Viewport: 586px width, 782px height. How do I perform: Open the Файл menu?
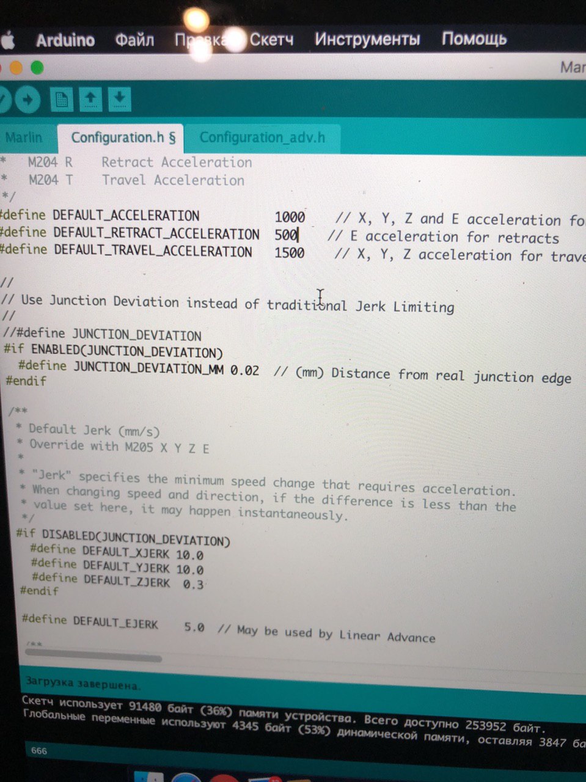tap(134, 40)
